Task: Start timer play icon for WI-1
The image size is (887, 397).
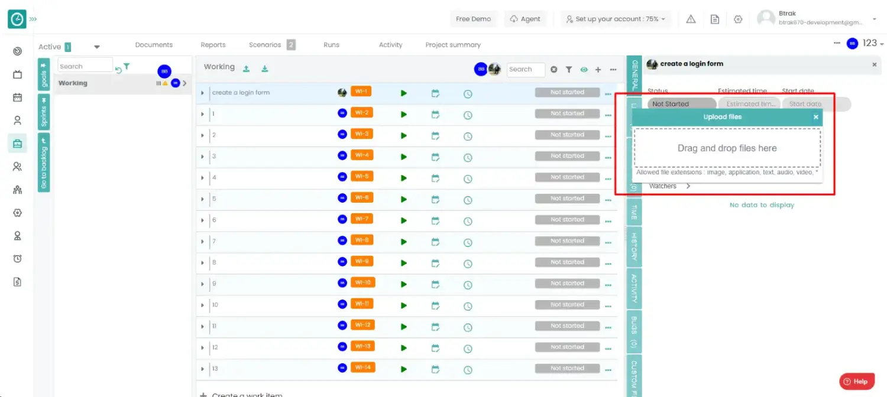Action: pyautogui.click(x=404, y=93)
